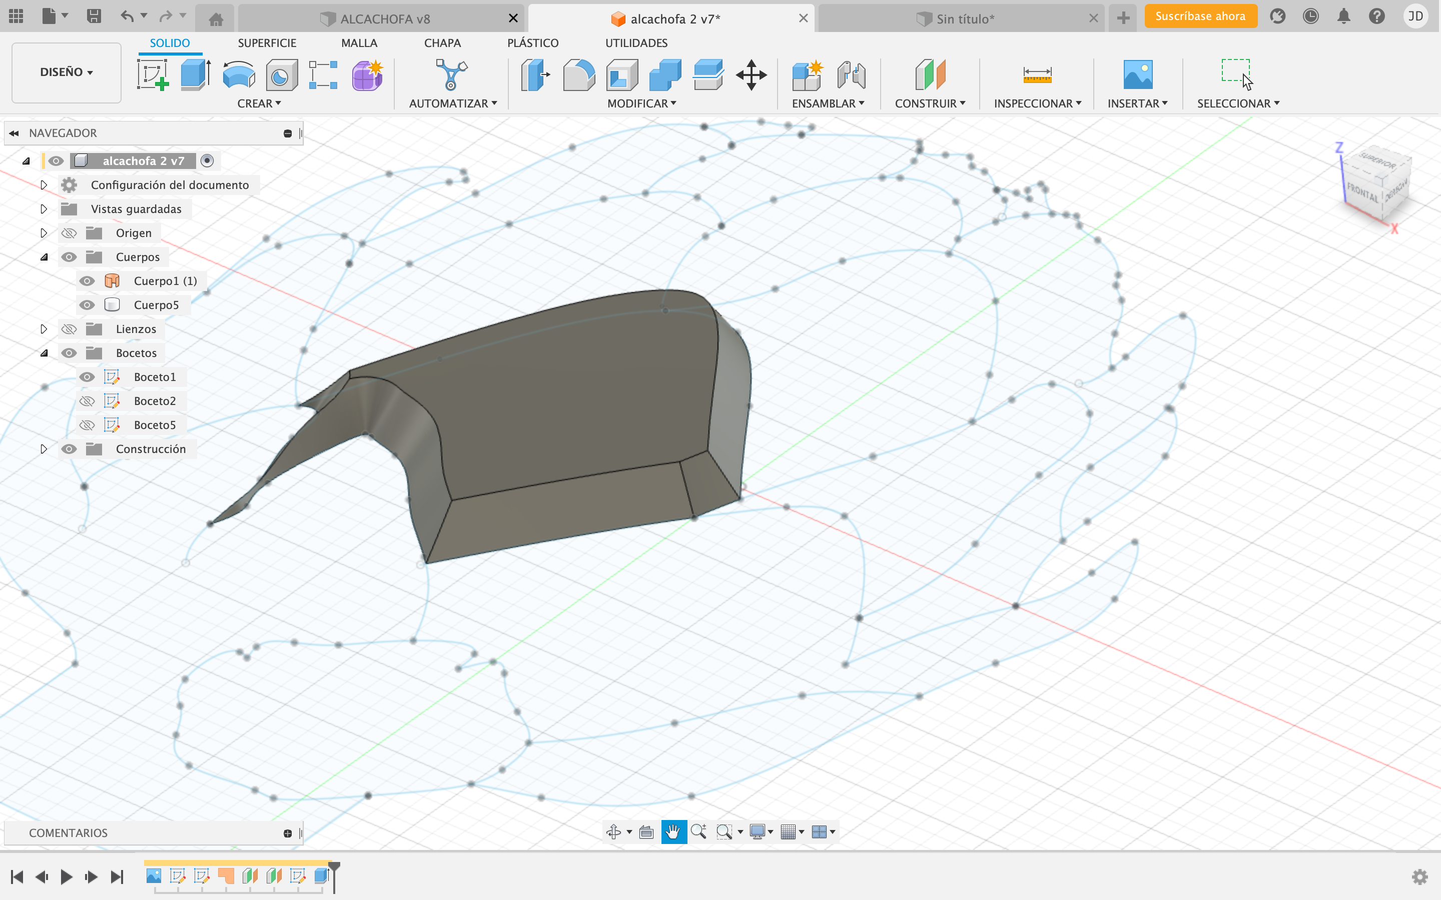1441x900 pixels.
Task: Hide the Cuerpo5 body
Action: (87, 305)
